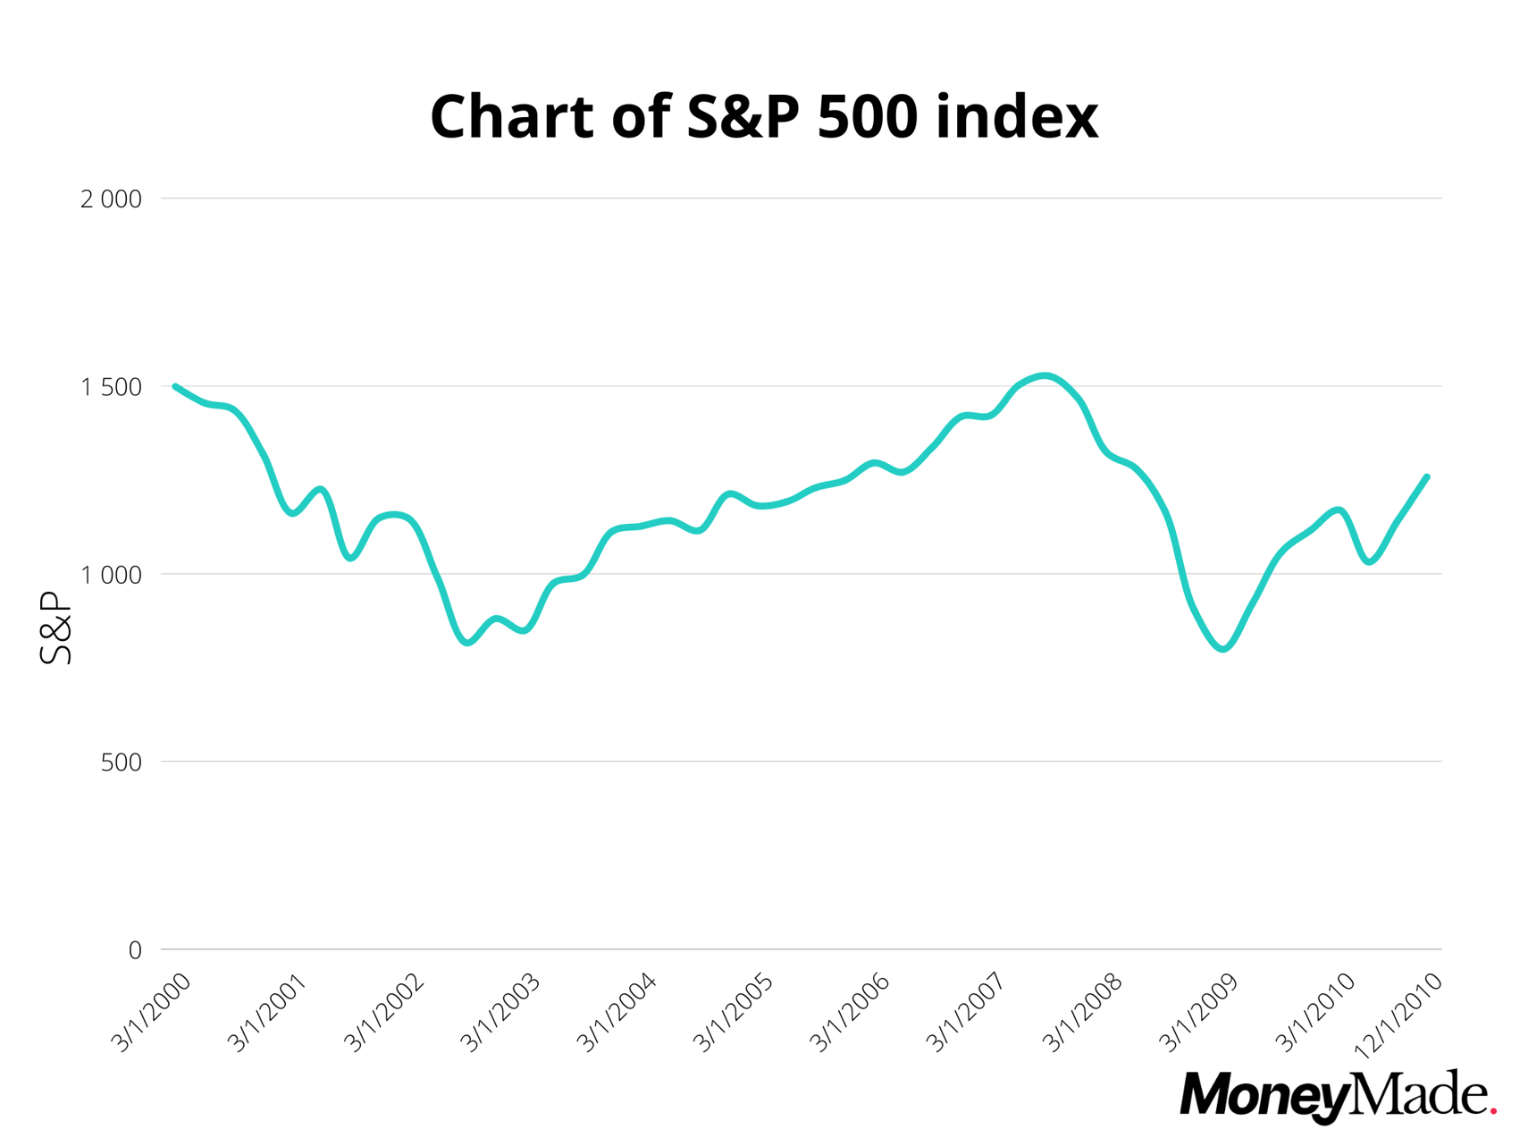Click the MoneyMade logo
This screenshot has width=1528, height=1146.
point(1336,1095)
